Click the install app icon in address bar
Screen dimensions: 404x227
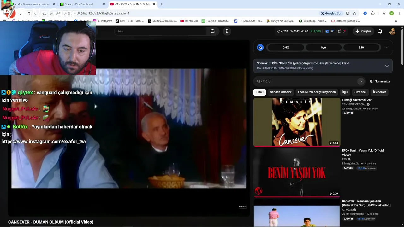(348, 13)
